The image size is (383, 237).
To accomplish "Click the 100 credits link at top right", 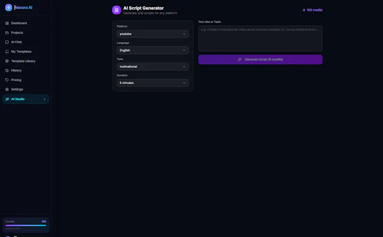I will tap(313, 10).
